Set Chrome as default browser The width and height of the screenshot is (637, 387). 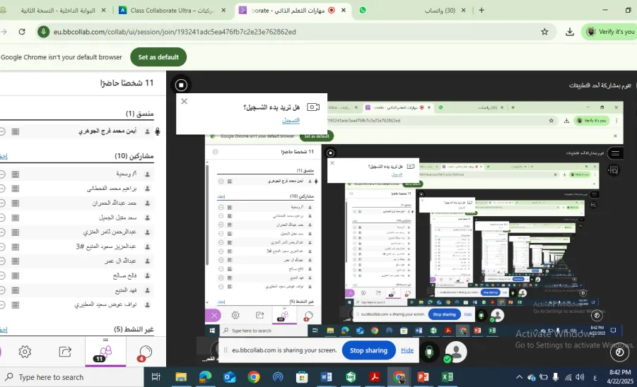pyautogui.click(x=158, y=57)
